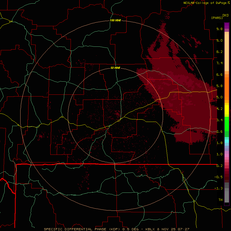
Task: Click the 5.0 scale value
Action: pos(219,97)
